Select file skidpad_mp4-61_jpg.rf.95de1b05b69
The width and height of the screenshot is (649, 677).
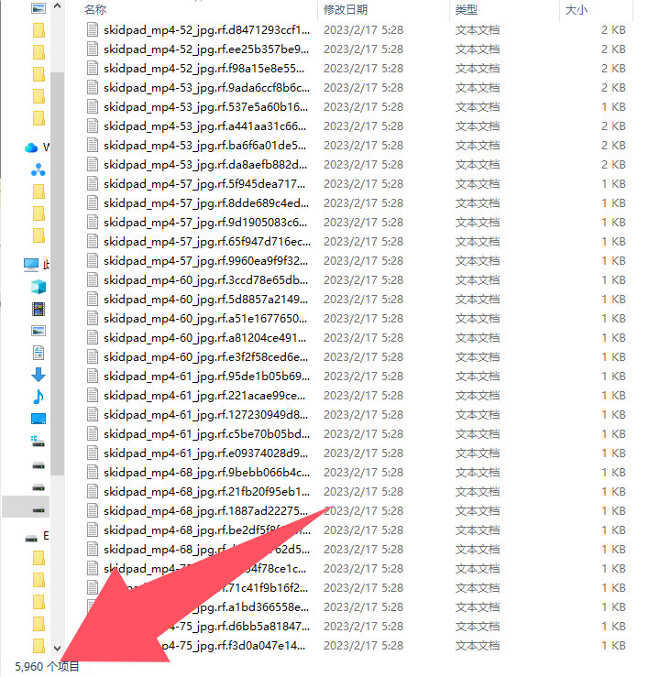[206, 377]
